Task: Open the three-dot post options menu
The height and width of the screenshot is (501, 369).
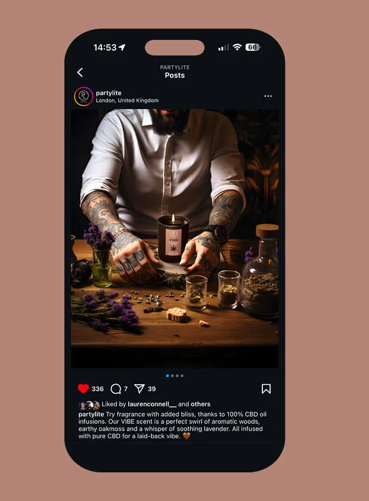Action: coord(268,96)
